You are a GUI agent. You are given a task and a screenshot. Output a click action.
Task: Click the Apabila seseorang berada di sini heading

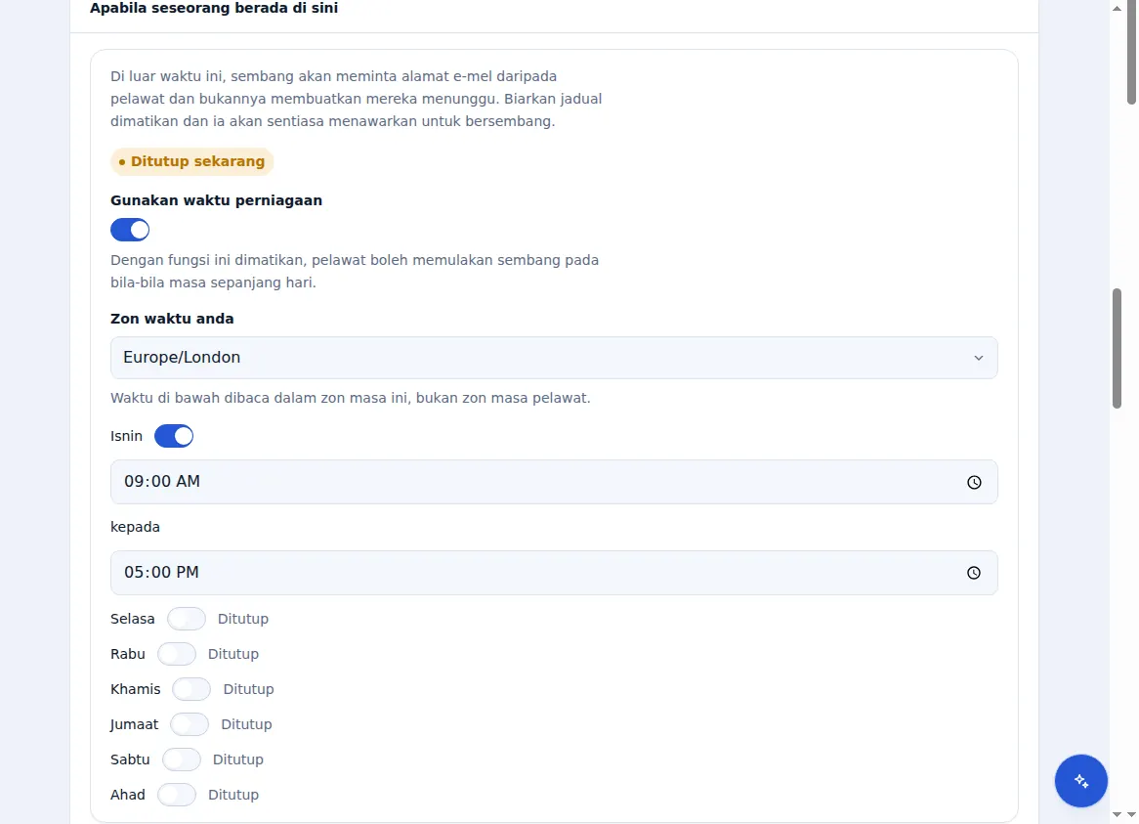[214, 8]
